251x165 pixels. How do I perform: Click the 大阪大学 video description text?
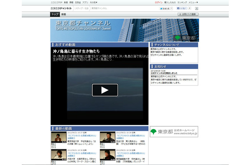[82, 160]
